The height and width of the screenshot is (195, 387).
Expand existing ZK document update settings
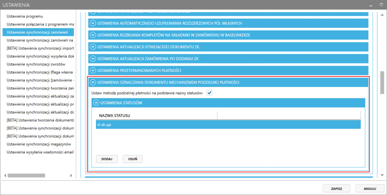(x=93, y=47)
